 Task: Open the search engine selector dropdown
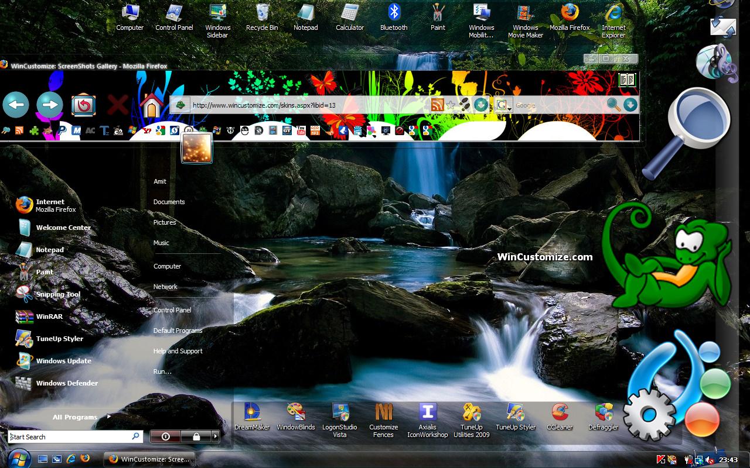point(503,105)
